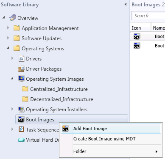Click the Overview node icon
Image resolution: width=165 pixels, height=159 pixels.
[13, 18]
